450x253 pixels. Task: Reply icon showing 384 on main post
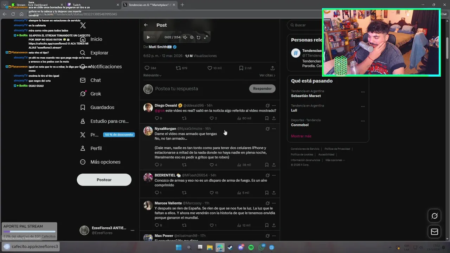150,68
